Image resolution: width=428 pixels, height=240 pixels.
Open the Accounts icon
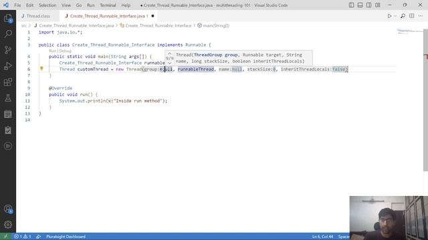[8, 209]
